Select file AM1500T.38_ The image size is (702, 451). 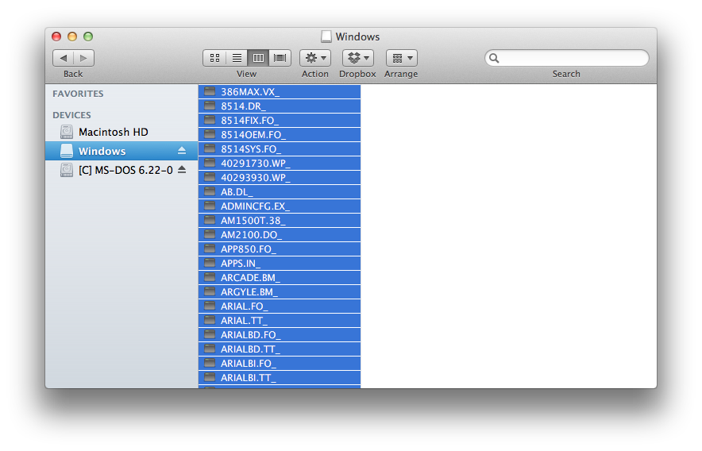pyautogui.click(x=280, y=221)
